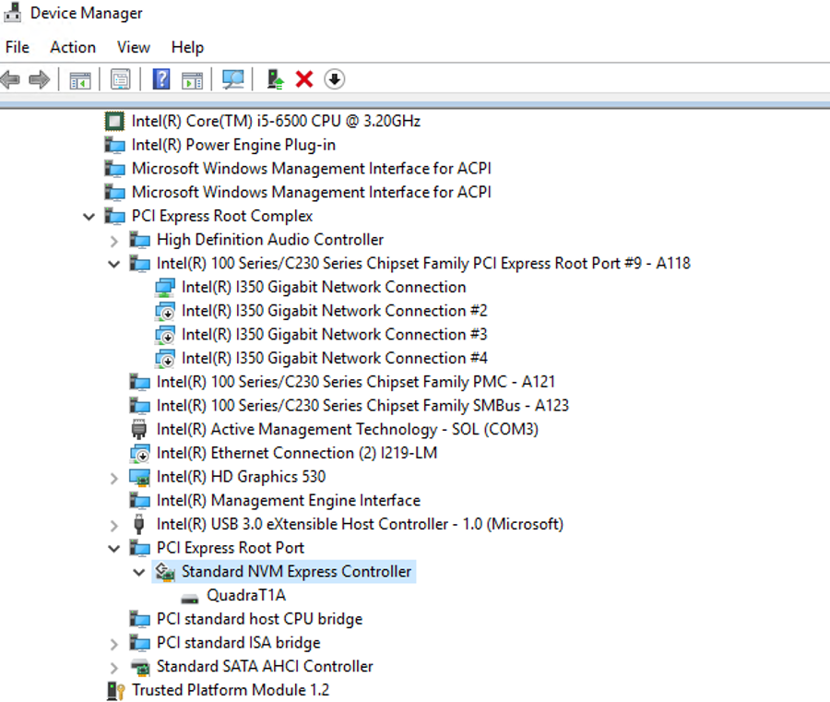The image size is (830, 702).
Task: Click the CPU icon beside i5-6500
Action: coord(114,121)
